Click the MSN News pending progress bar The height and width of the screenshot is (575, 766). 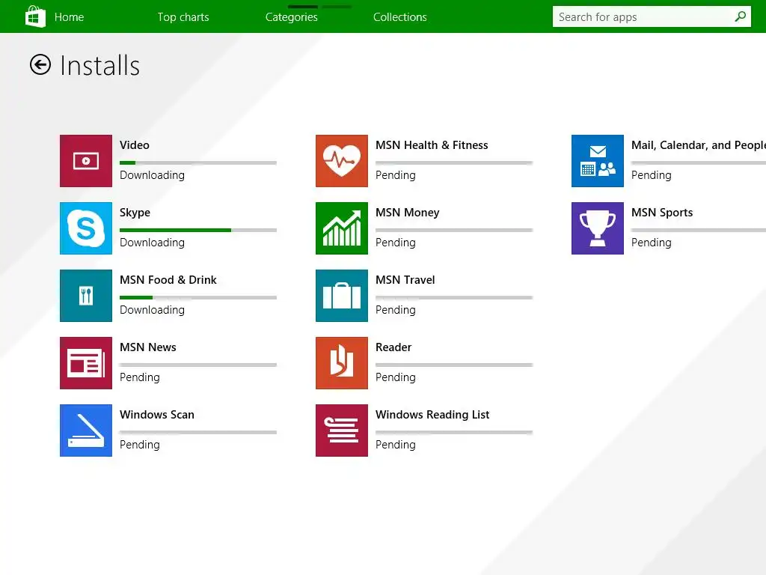click(198, 365)
